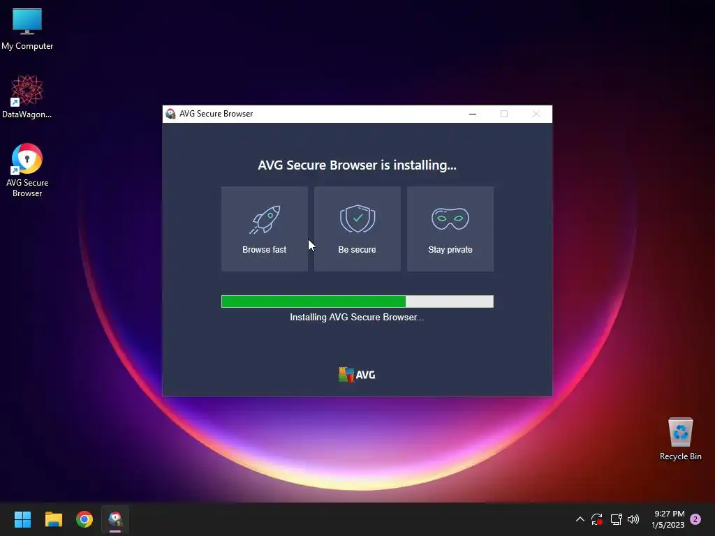The height and width of the screenshot is (536, 715).
Task: Launch AVG Secure Browser desktop shortcut
Action: point(27,170)
